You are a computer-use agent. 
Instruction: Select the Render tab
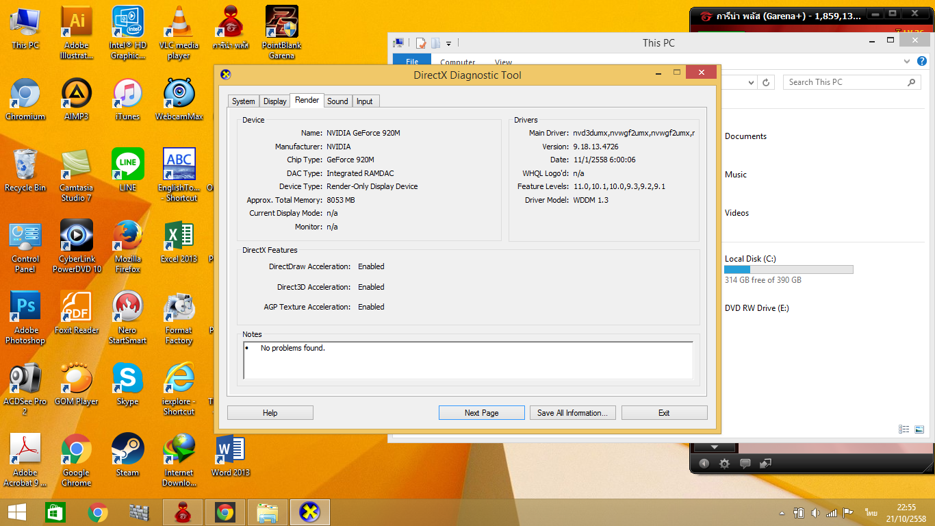(x=307, y=100)
